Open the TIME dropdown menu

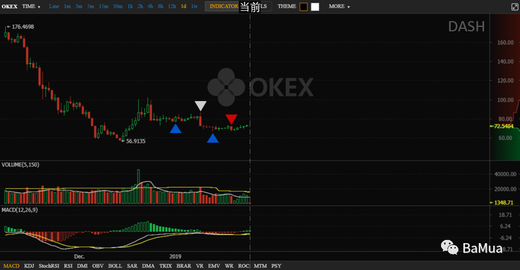[31, 6]
